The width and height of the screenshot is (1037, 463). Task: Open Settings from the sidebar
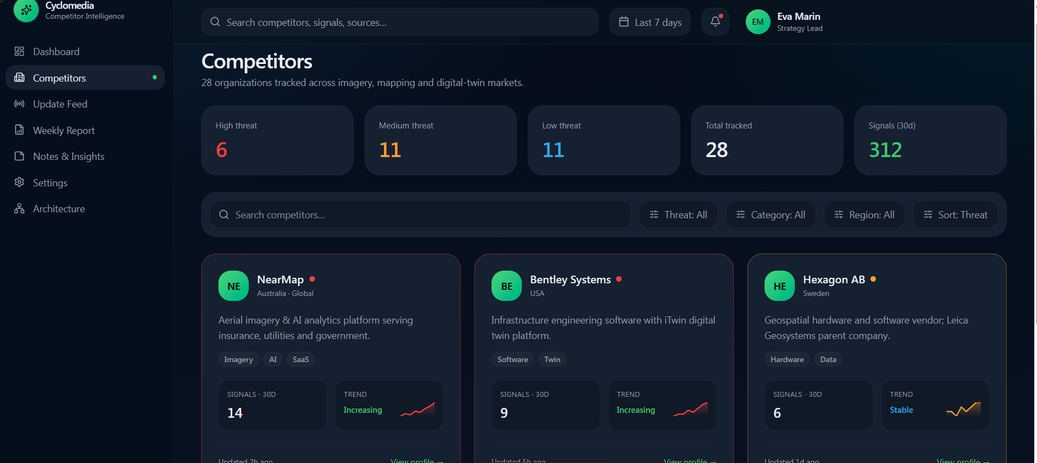coord(85,183)
